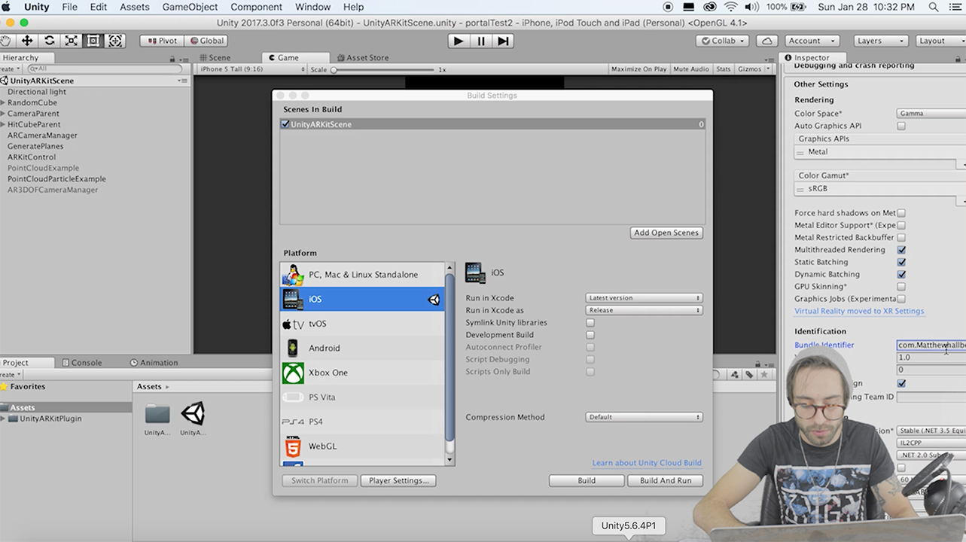This screenshot has height=542, width=966.
Task: Toggle the Stats overlay
Action: [723, 69]
